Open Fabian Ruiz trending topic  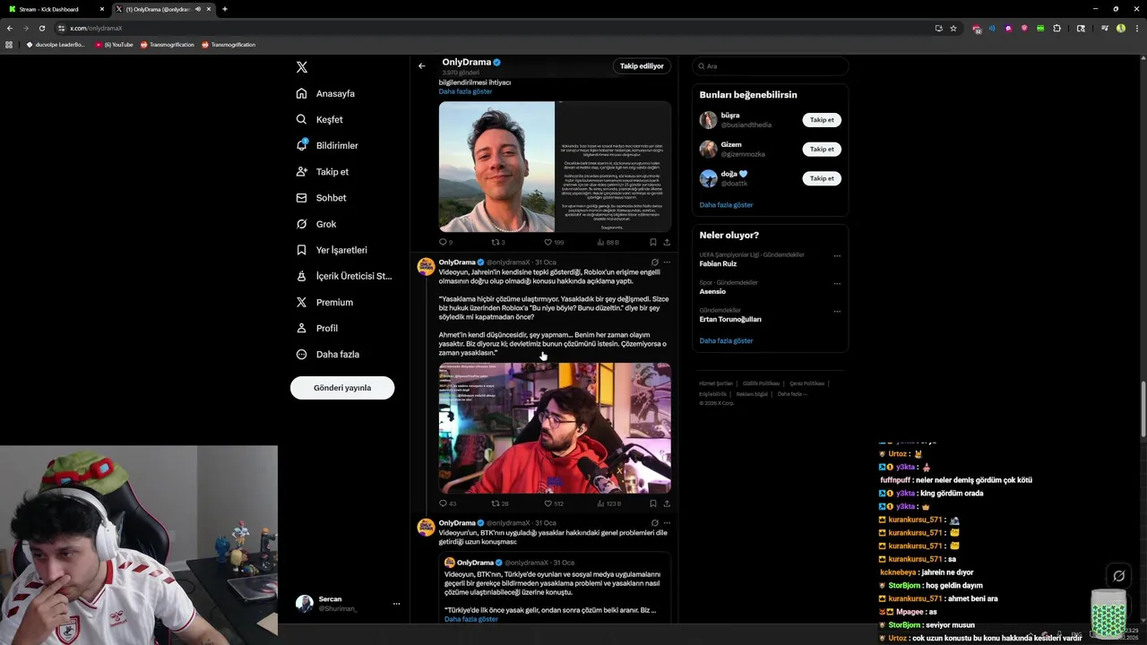click(x=718, y=263)
